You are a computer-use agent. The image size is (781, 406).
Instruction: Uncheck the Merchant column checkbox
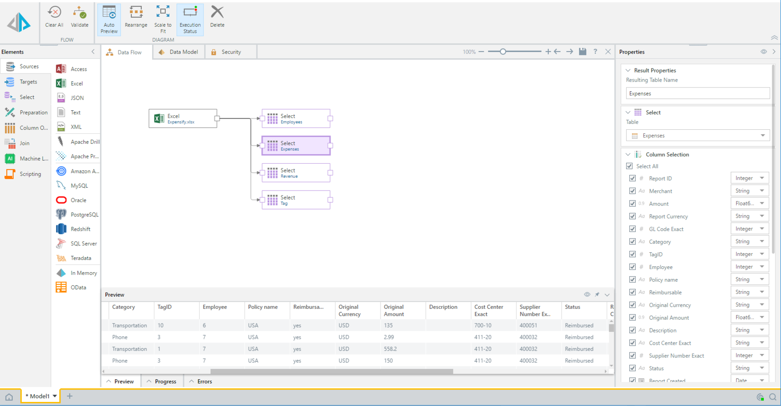(x=633, y=191)
